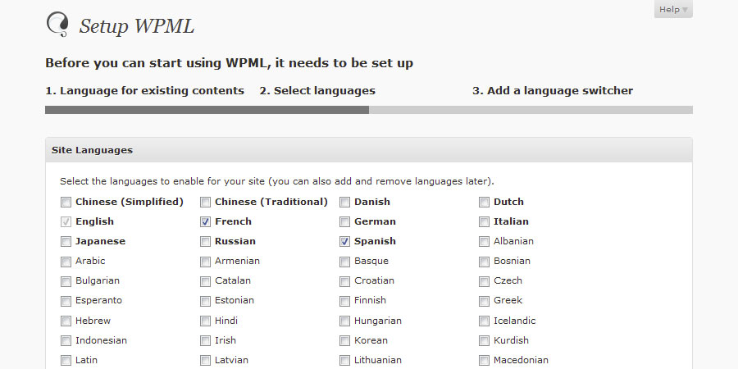Click the German label text
738x369 pixels.
375,221
